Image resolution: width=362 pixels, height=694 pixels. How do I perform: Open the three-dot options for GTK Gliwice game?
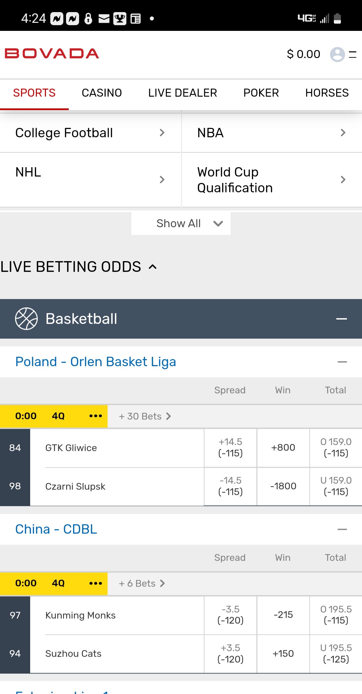click(96, 416)
